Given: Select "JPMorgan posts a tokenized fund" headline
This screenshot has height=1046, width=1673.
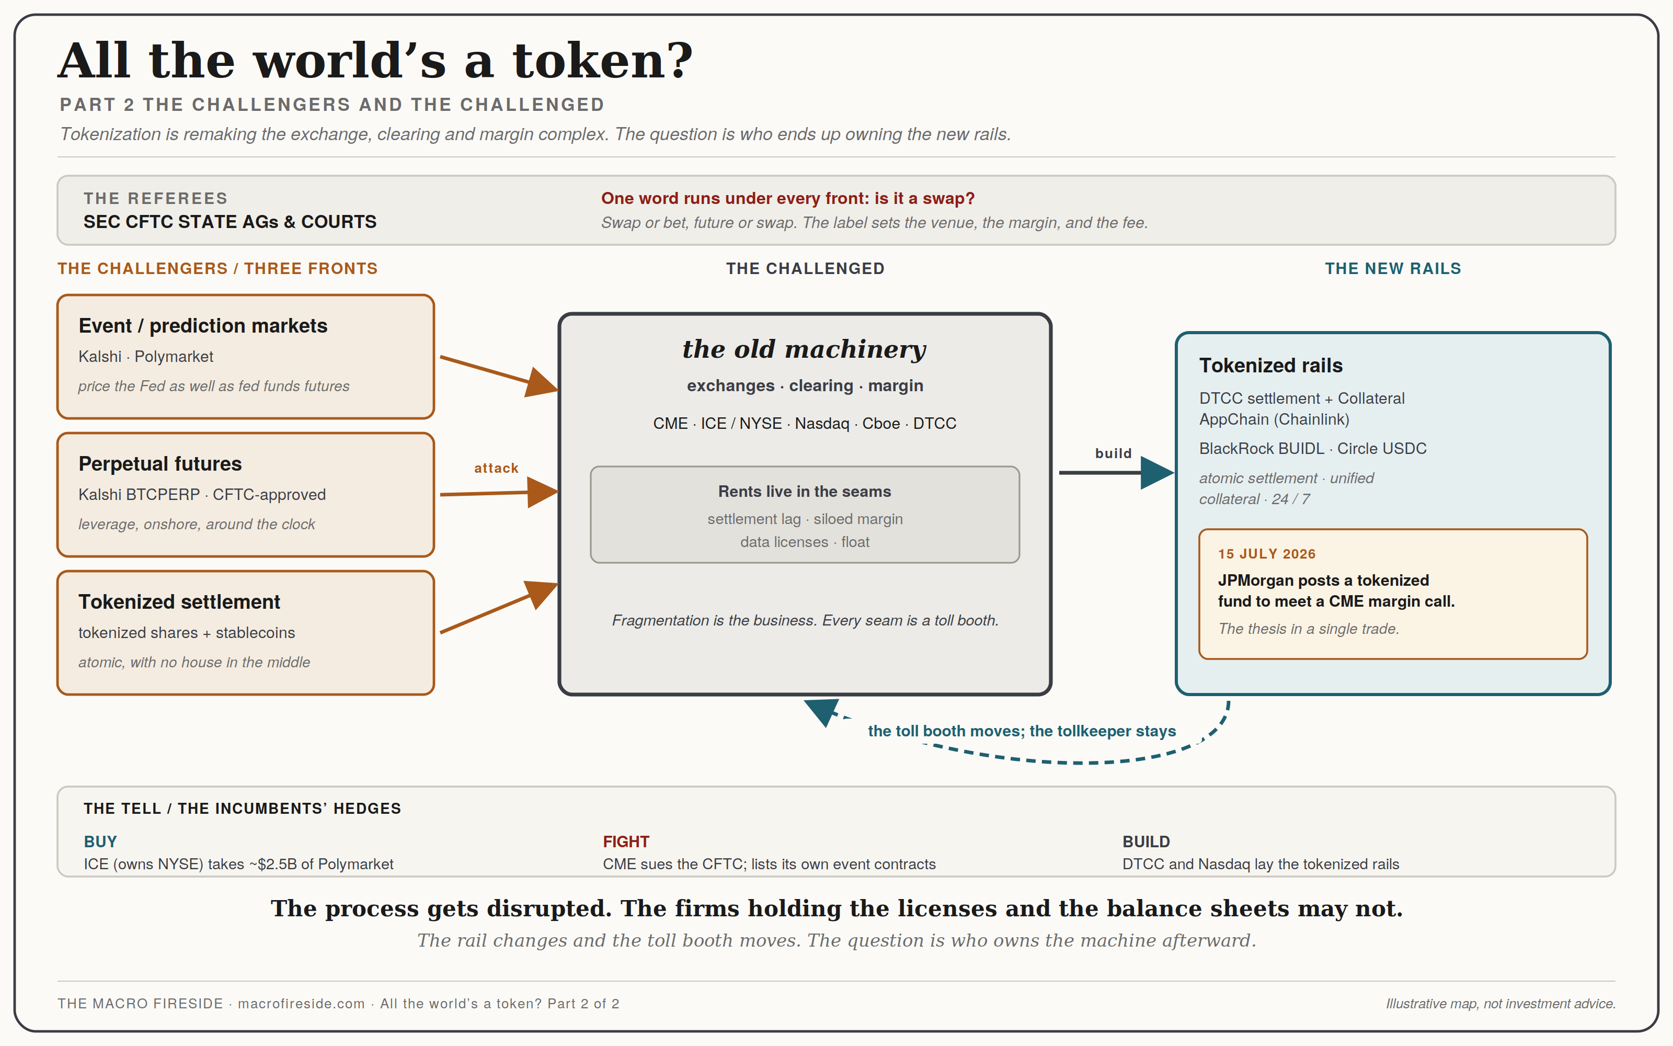Looking at the screenshot, I should [1336, 591].
